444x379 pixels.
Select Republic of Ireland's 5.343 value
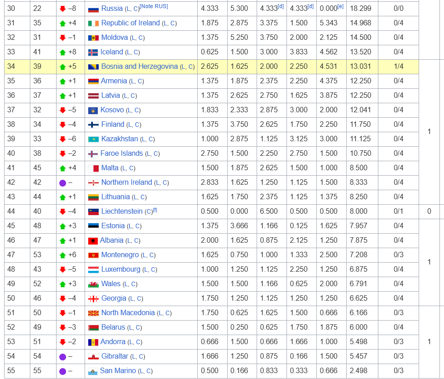329,23
